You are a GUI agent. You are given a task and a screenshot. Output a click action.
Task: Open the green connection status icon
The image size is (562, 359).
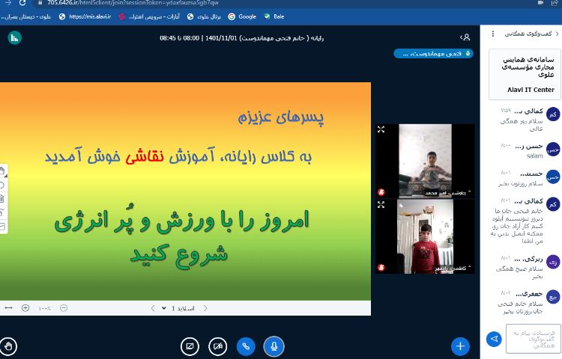pyautogui.click(x=14, y=37)
